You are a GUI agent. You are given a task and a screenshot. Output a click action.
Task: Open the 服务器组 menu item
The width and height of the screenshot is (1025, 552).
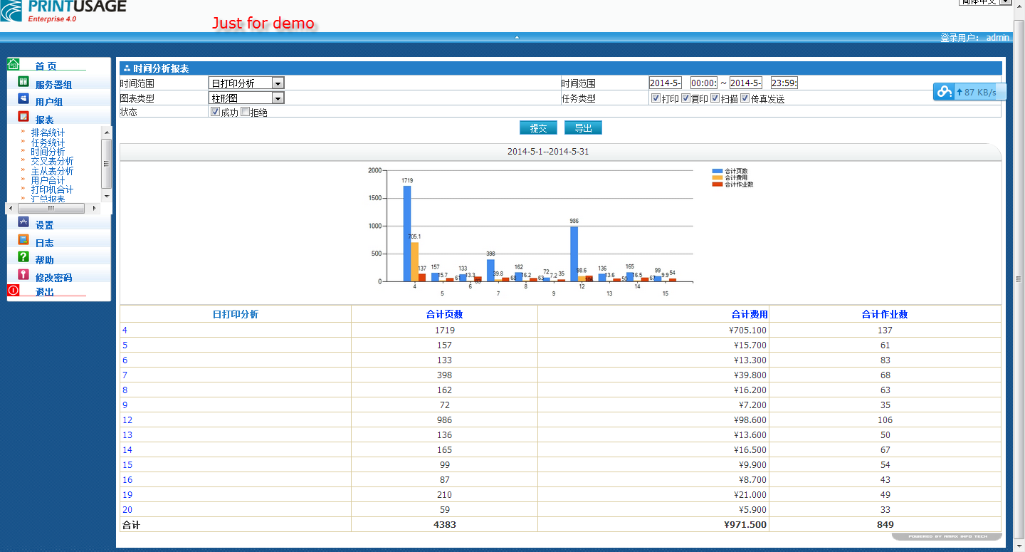pyautogui.click(x=53, y=85)
